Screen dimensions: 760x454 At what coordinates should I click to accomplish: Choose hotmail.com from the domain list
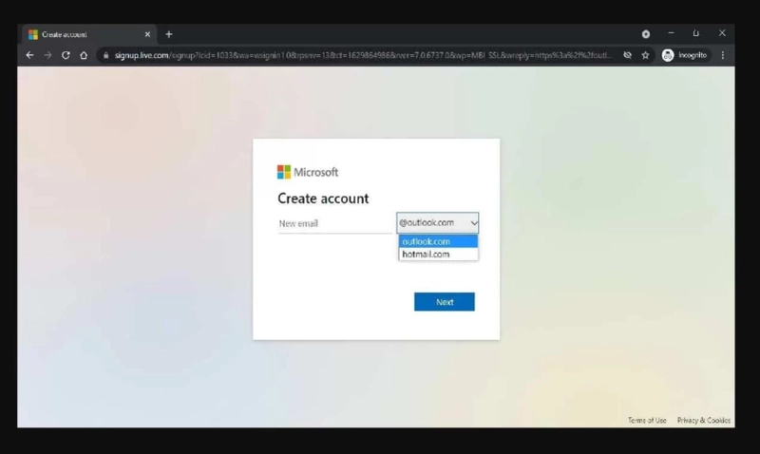[x=438, y=254]
